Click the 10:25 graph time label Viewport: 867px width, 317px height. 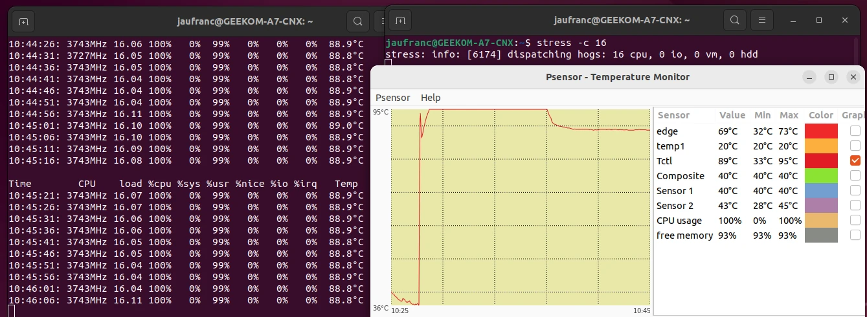point(400,311)
